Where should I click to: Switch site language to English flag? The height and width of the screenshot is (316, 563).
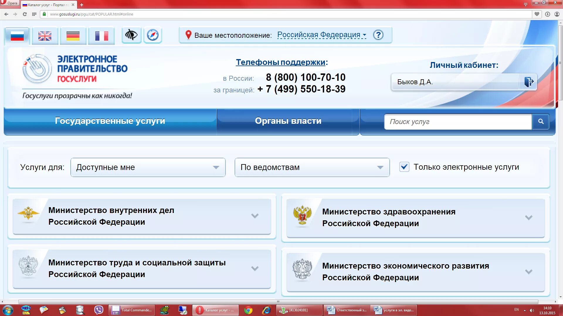(x=45, y=36)
